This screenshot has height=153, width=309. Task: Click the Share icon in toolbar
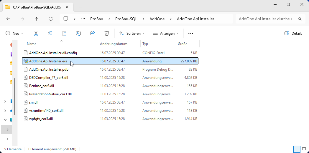click(x=93, y=34)
